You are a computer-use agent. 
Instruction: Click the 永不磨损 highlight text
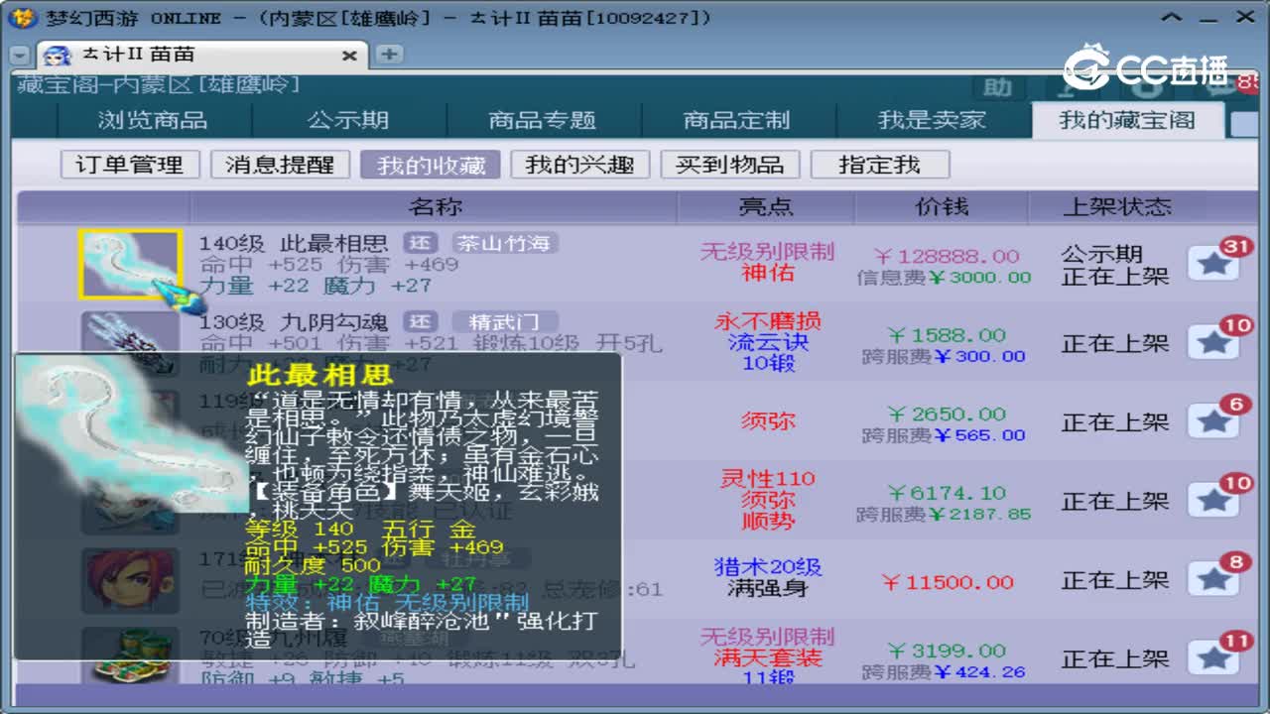tap(767, 321)
